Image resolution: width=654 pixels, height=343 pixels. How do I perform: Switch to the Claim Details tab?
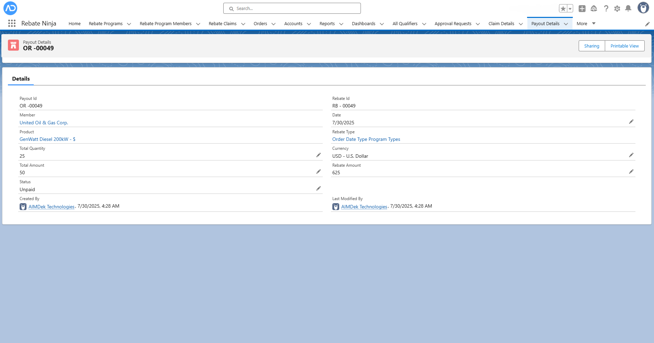501,24
